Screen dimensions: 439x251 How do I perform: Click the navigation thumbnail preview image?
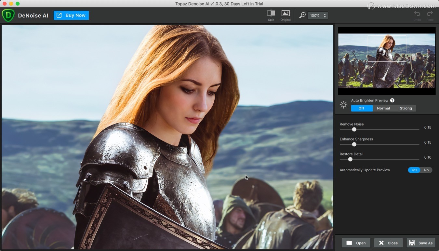[387, 60]
